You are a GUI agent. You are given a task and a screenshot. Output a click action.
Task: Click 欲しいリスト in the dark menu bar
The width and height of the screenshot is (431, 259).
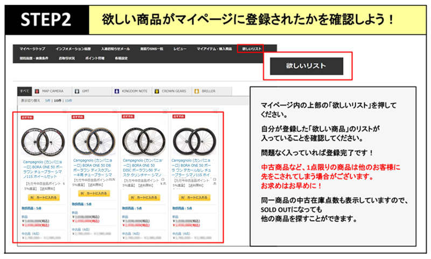[252, 48]
